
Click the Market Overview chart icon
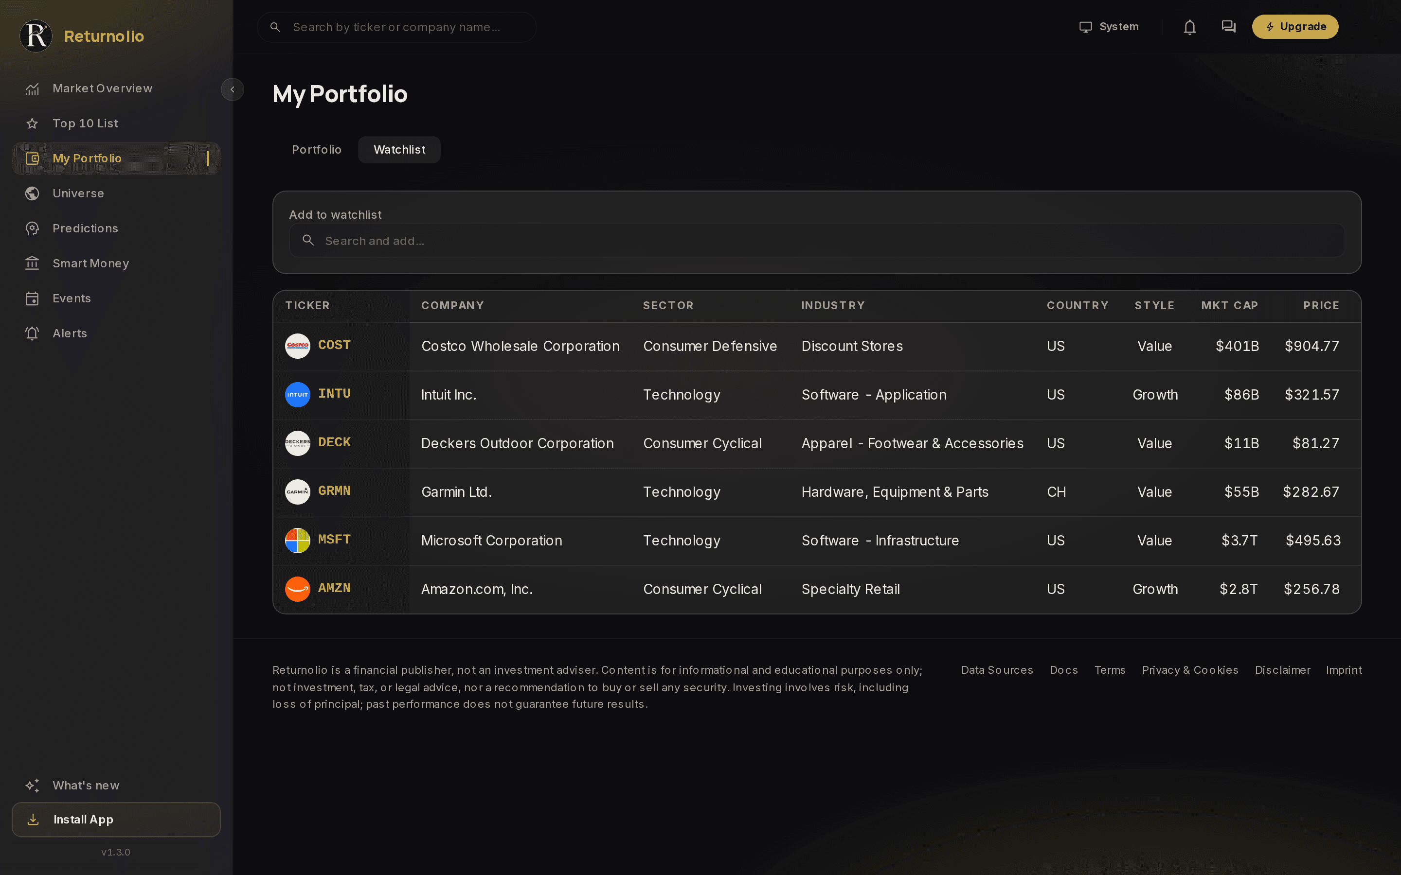click(x=33, y=88)
